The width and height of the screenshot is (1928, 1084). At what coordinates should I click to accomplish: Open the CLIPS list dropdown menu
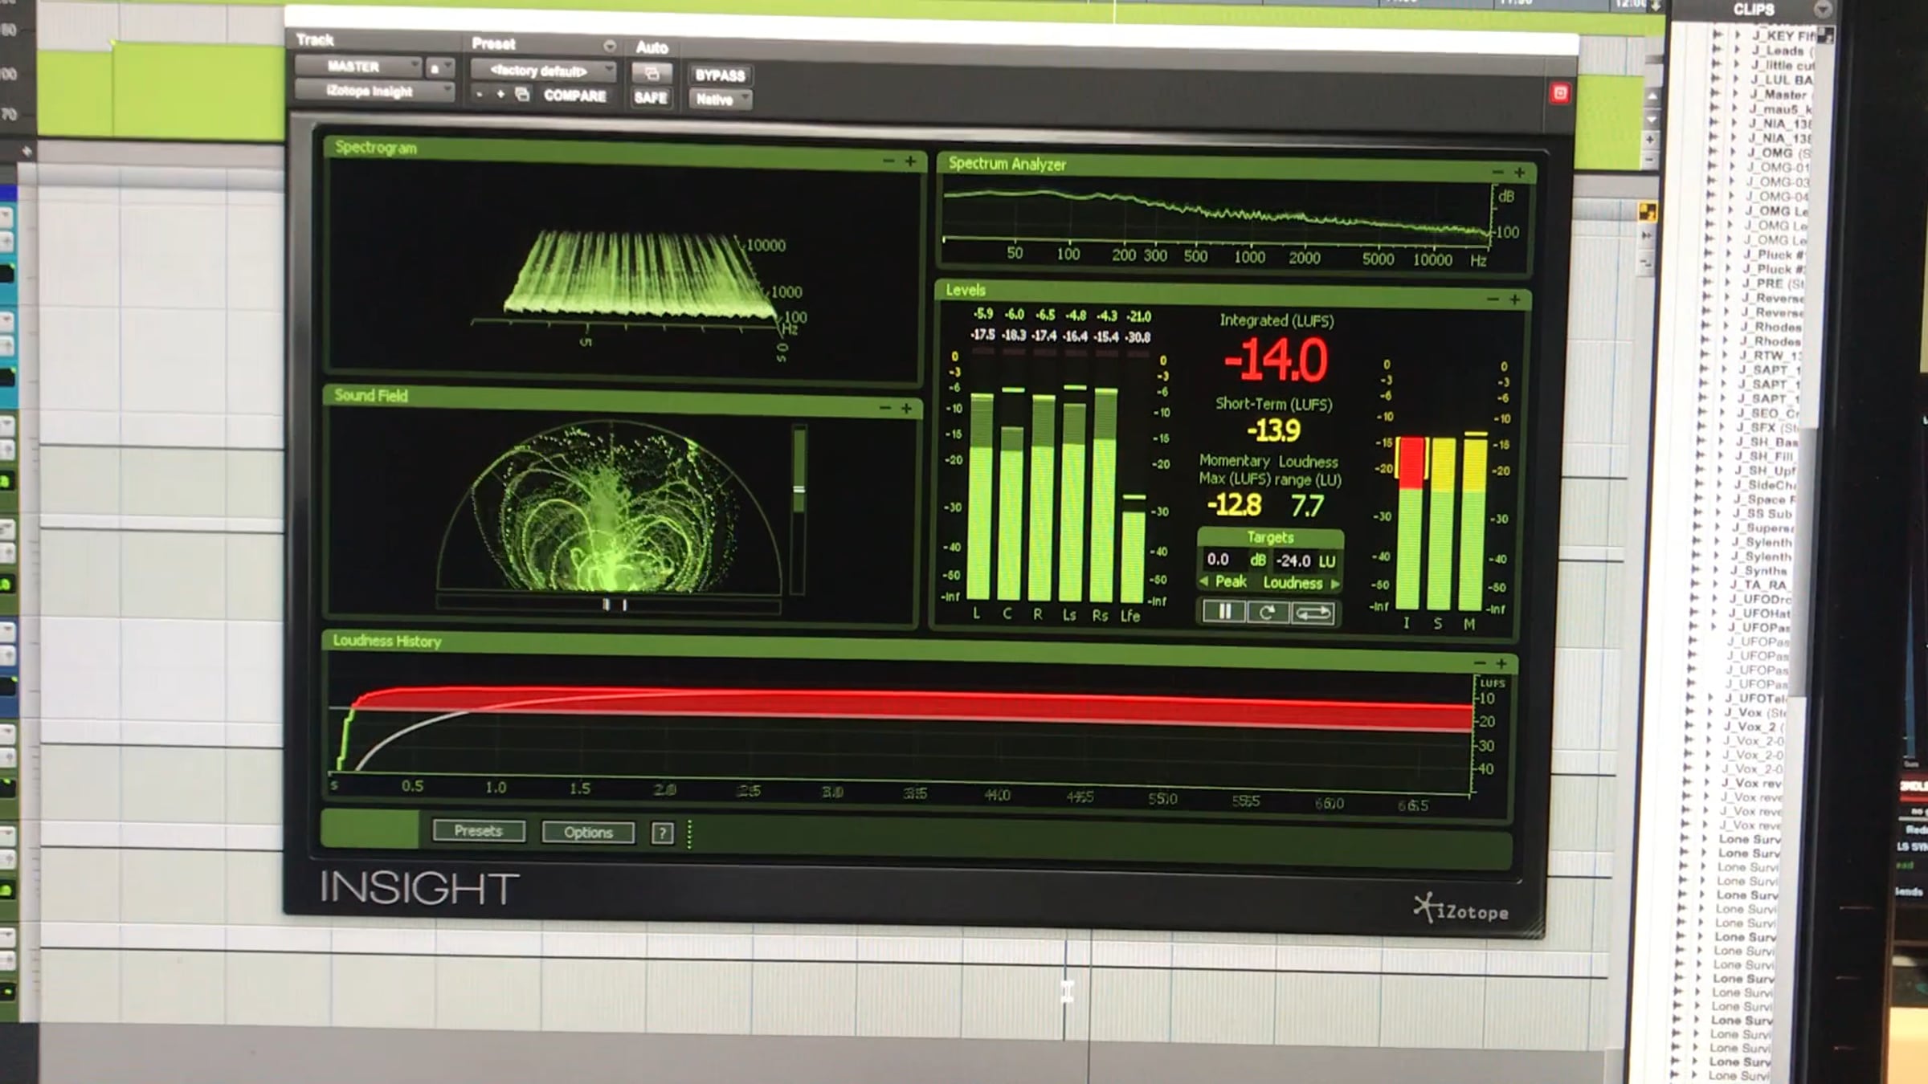click(1822, 10)
